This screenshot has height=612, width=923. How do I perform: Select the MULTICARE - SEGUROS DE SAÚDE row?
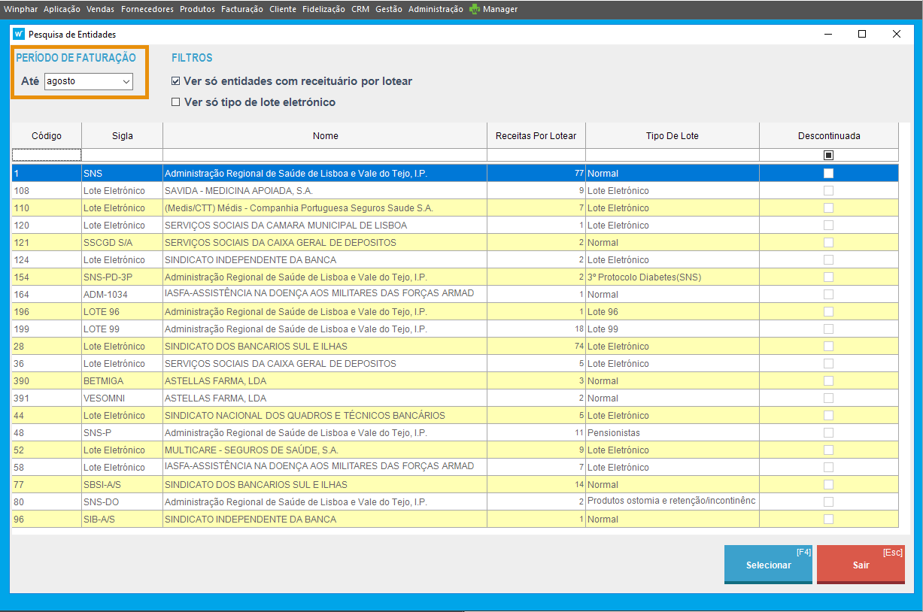(x=325, y=450)
